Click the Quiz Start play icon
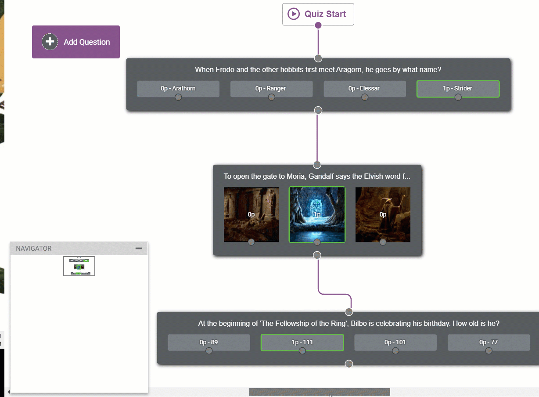 point(293,14)
